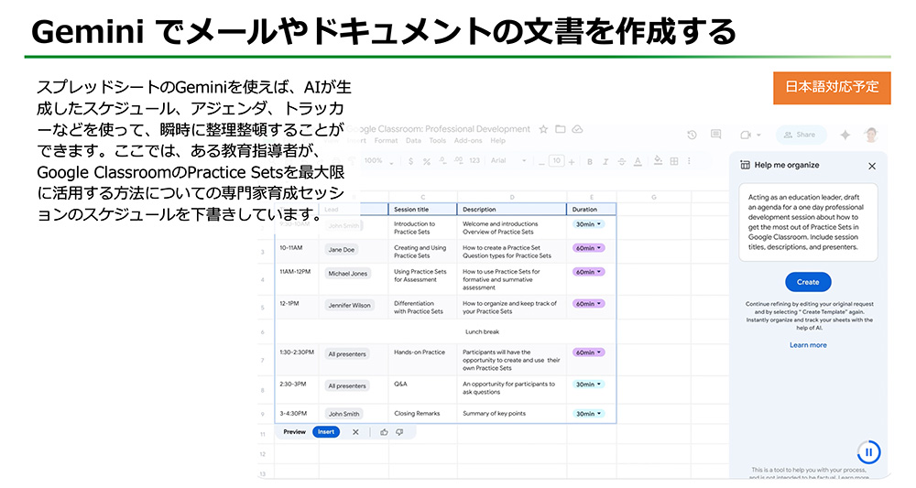Select the Jennifer Wilson chip
Image resolution: width=916 pixels, height=488 pixels.
tap(349, 305)
